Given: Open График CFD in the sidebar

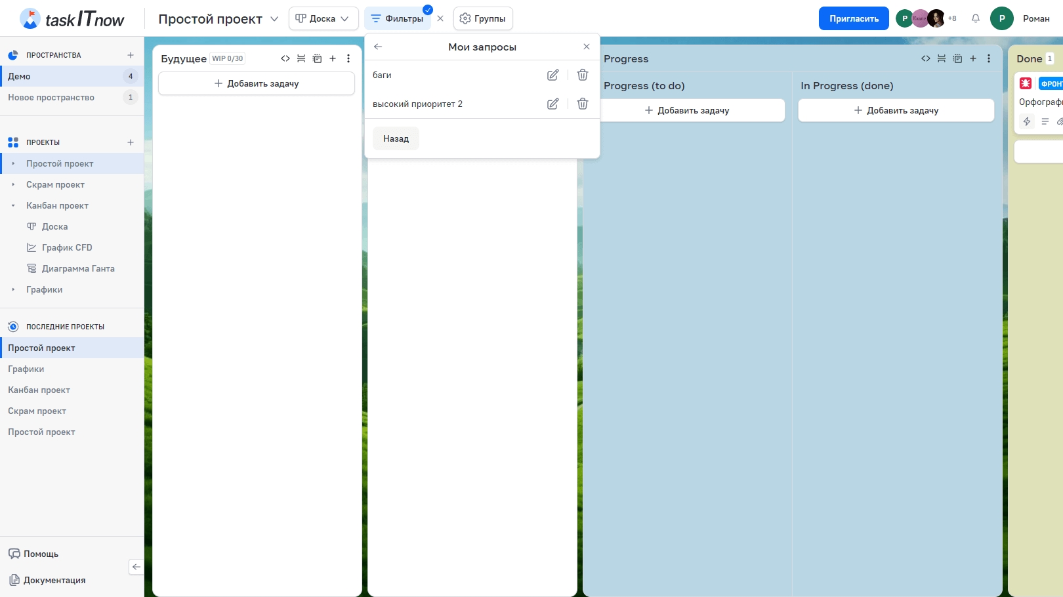Looking at the screenshot, I should click(67, 247).
